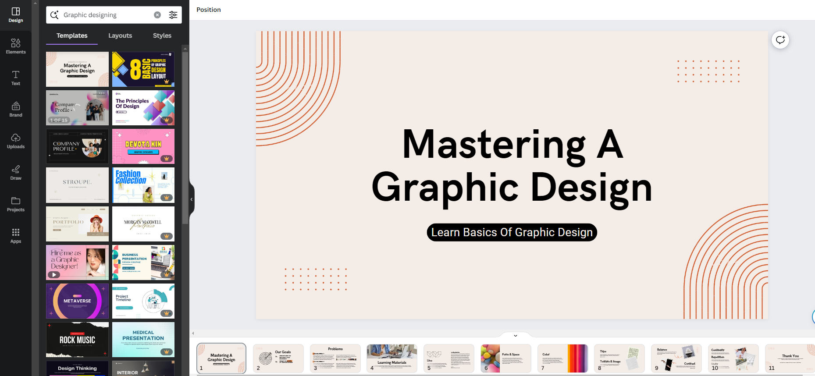Open the Apps grid panel
Screen dimensions: 815x376
tap(16, 236)
